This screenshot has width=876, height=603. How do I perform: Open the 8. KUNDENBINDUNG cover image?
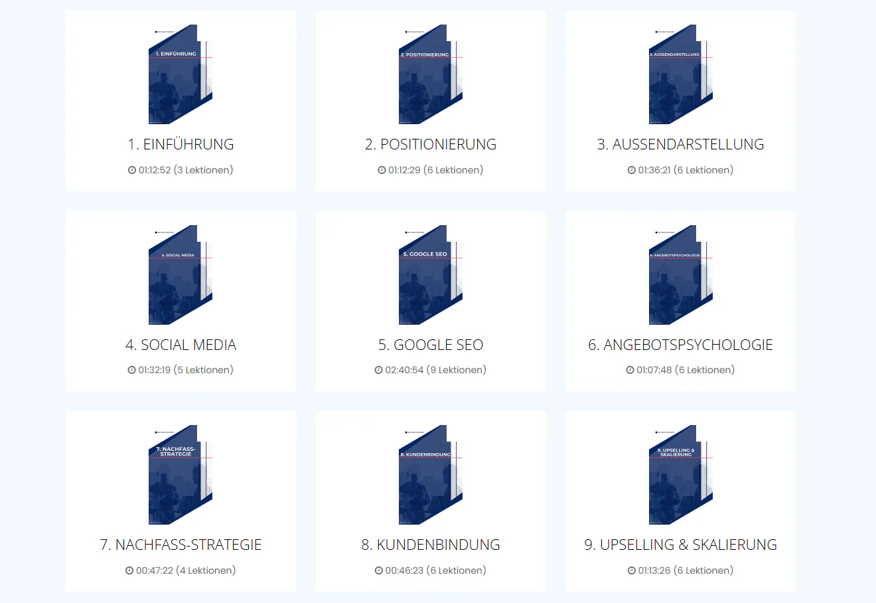click(x=431, y=475)
